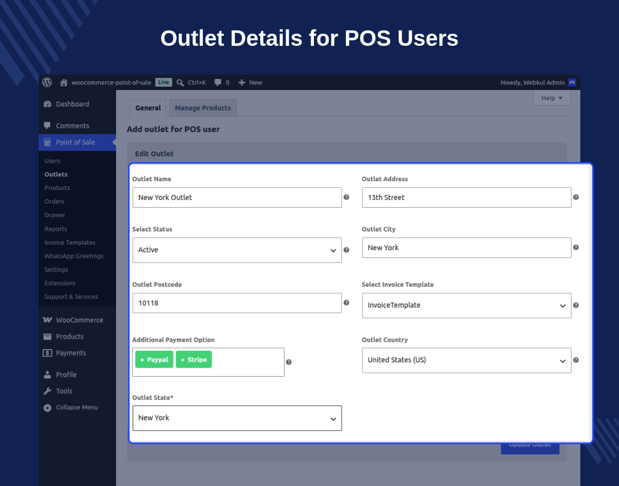Remove the Stripe payment tag
Image resolution: width=619 pixels, height=486 pixels.
pyautogui.click(x=182, y=360)
